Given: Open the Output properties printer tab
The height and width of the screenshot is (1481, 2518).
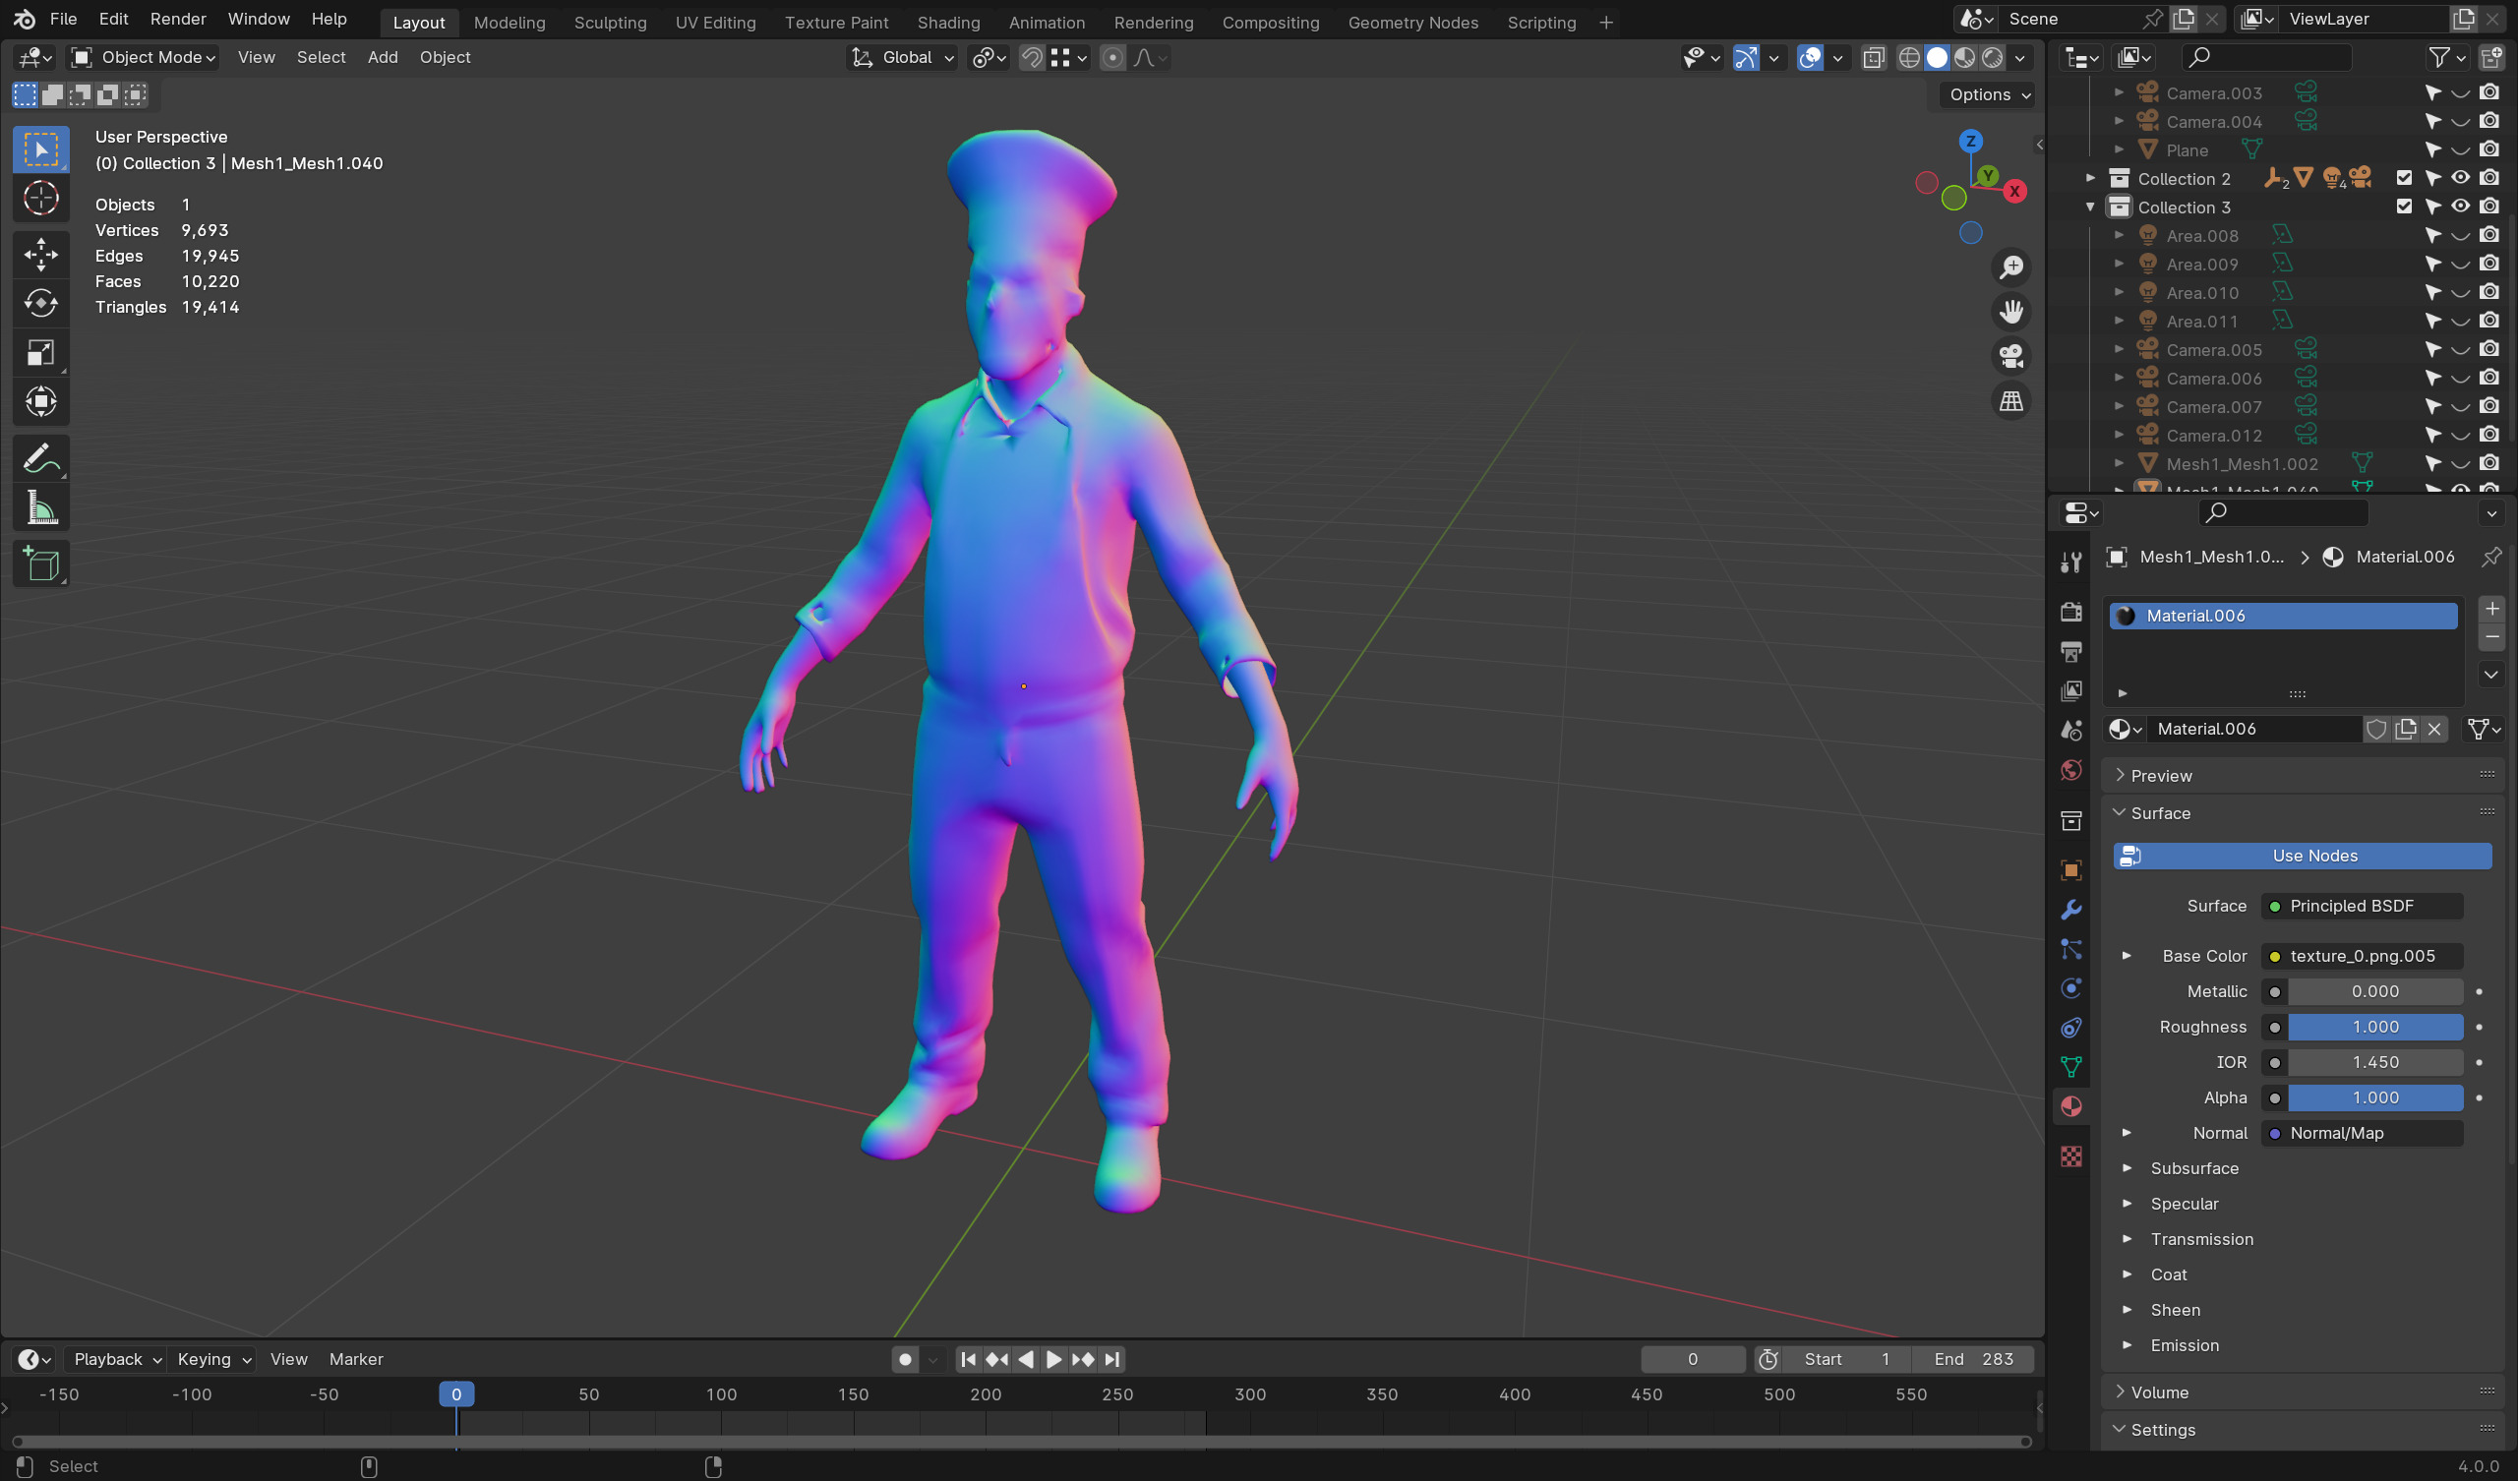Looking at the screenshot, I should click(2071, 652).
